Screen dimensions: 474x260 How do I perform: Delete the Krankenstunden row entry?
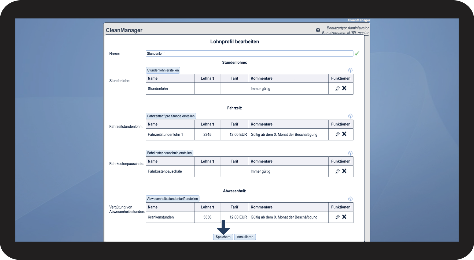coord(344,217)
